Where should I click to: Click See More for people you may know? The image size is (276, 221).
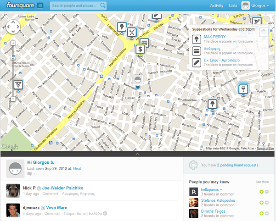pyautogui.click(x=262, y=182)
